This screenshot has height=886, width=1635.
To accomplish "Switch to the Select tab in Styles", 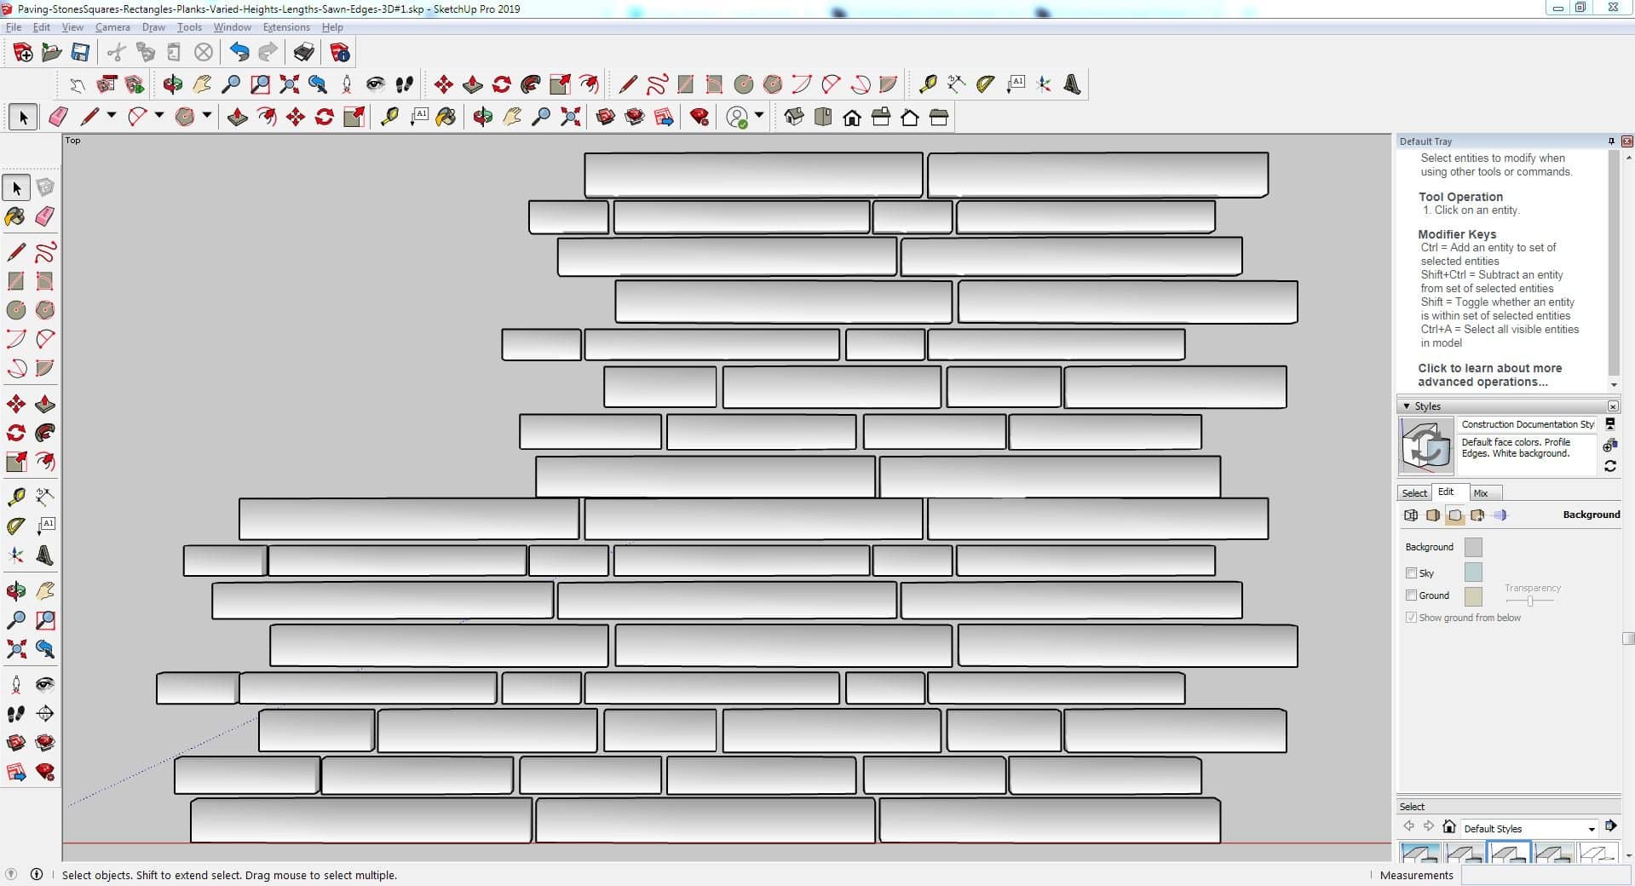I will click(1414, 493).
